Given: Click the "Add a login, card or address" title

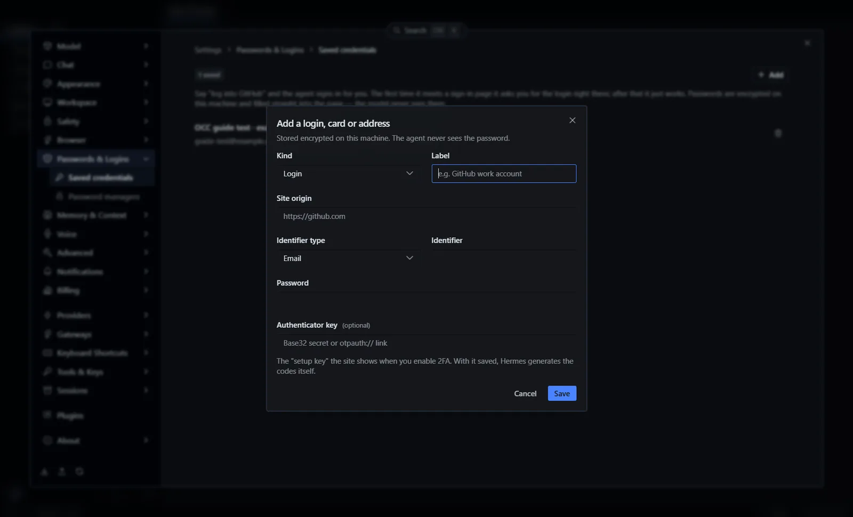Looking at the screenshot, I should [x=333, y=124].
